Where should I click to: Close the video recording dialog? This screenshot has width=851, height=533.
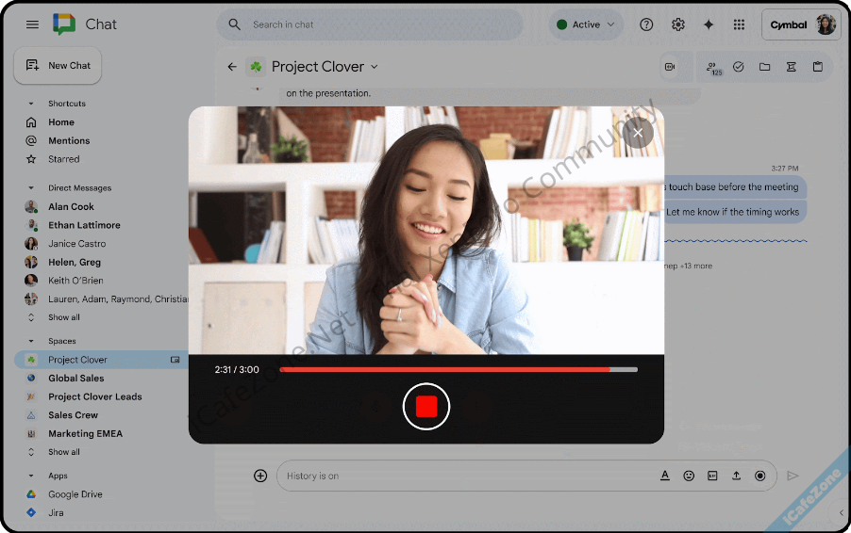click(638, 133)
